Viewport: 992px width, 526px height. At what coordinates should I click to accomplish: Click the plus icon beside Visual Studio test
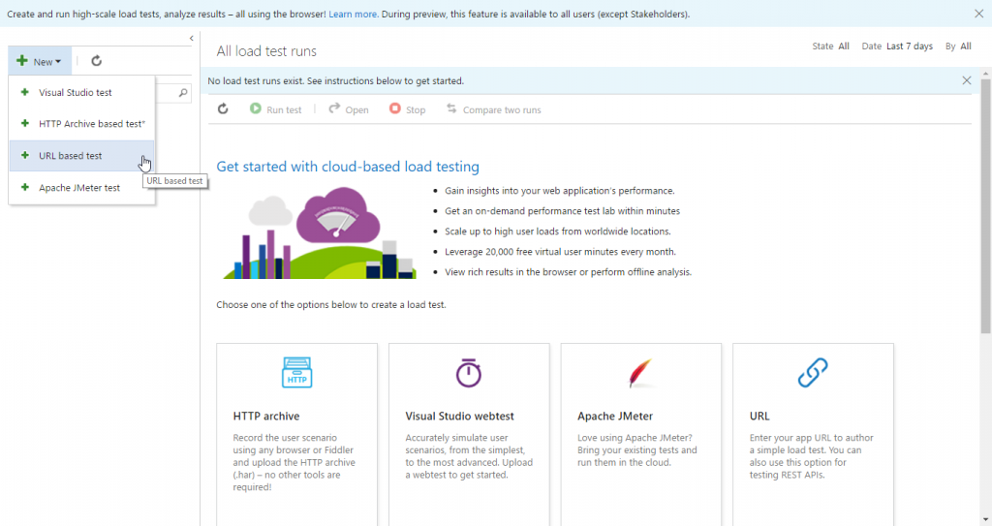tap(24, 92)
